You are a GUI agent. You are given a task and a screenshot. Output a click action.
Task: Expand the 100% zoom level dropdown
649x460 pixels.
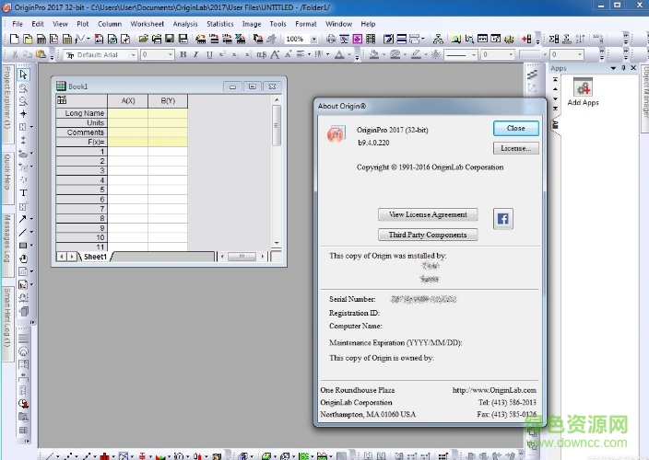pos(312,40)
